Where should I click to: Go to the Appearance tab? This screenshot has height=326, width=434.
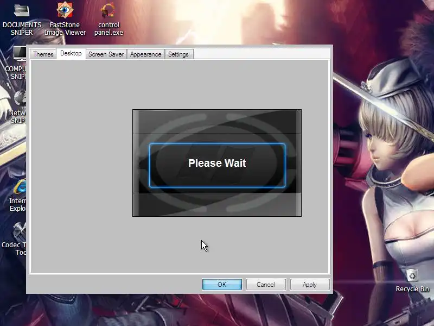pyautogui.click(x=145, y=54)
